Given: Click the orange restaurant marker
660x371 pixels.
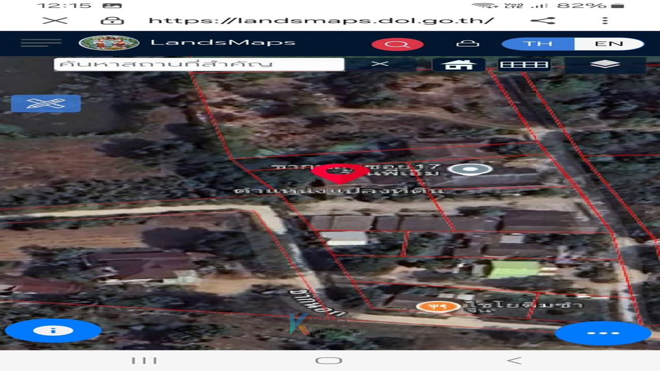Looking at the screenshot, I should click(438, 306).
